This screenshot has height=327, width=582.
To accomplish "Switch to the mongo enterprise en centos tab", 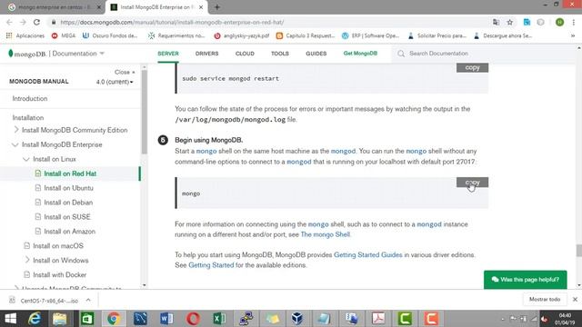I will (x=54, y=7).
